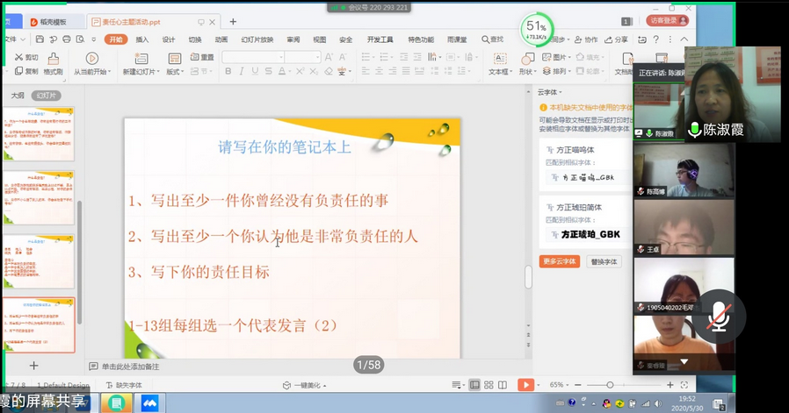
Task: Open the Layout (版式) dropdown
Action: (175, 72)
